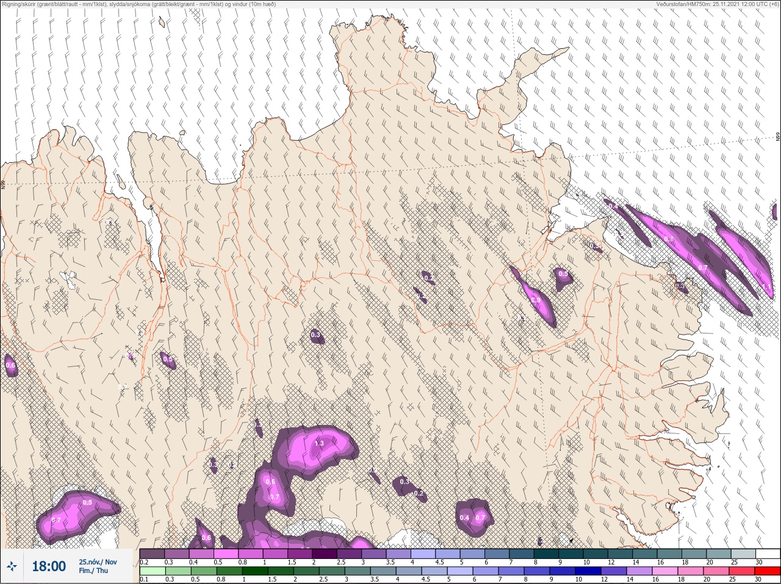Click the 'Fim./ Thu' weekday text
Image resolution: width=781 pixels, height=584 pixels.
(x=93, y=571)
